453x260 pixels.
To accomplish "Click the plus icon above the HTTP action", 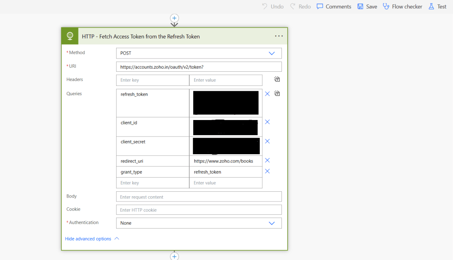I will pyautogui.click(x=174, y=18).
